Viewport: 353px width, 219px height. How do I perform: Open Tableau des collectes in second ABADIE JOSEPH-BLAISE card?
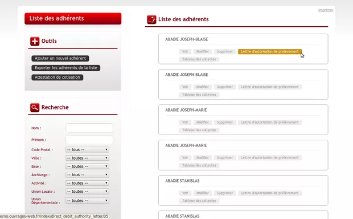coord(199,95)
